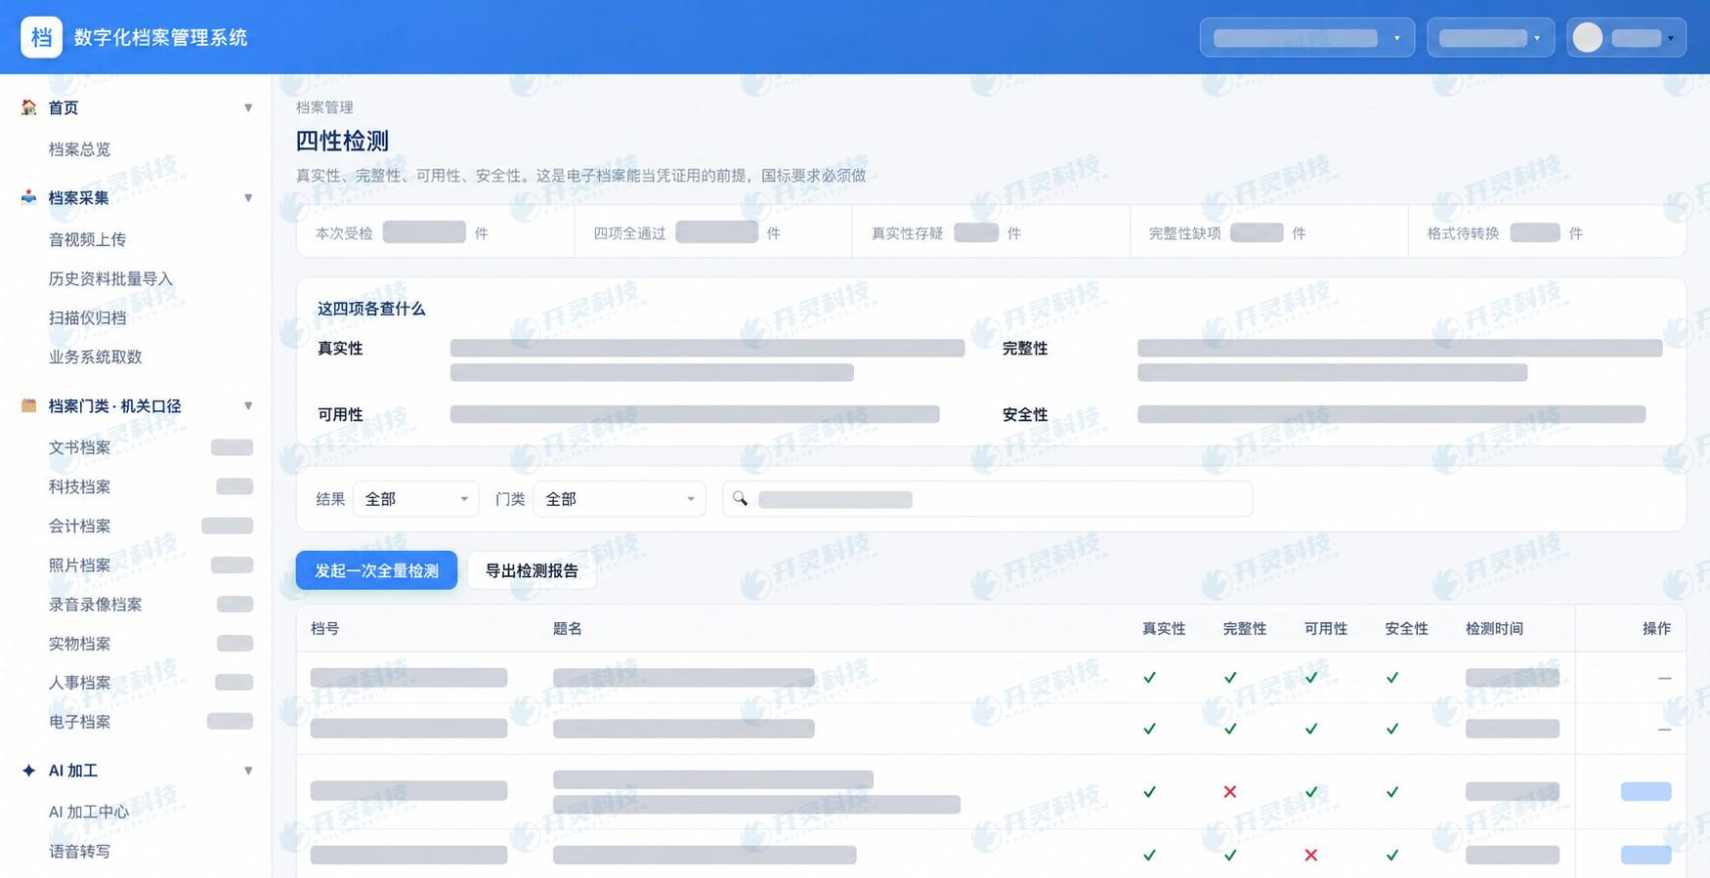This screenshot has width=1710, height=878.
Task: Open the 门类 filter dropdown
Action: click(x=620, y=499)
